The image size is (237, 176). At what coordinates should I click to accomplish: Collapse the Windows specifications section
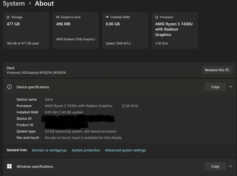coord(231,166)
